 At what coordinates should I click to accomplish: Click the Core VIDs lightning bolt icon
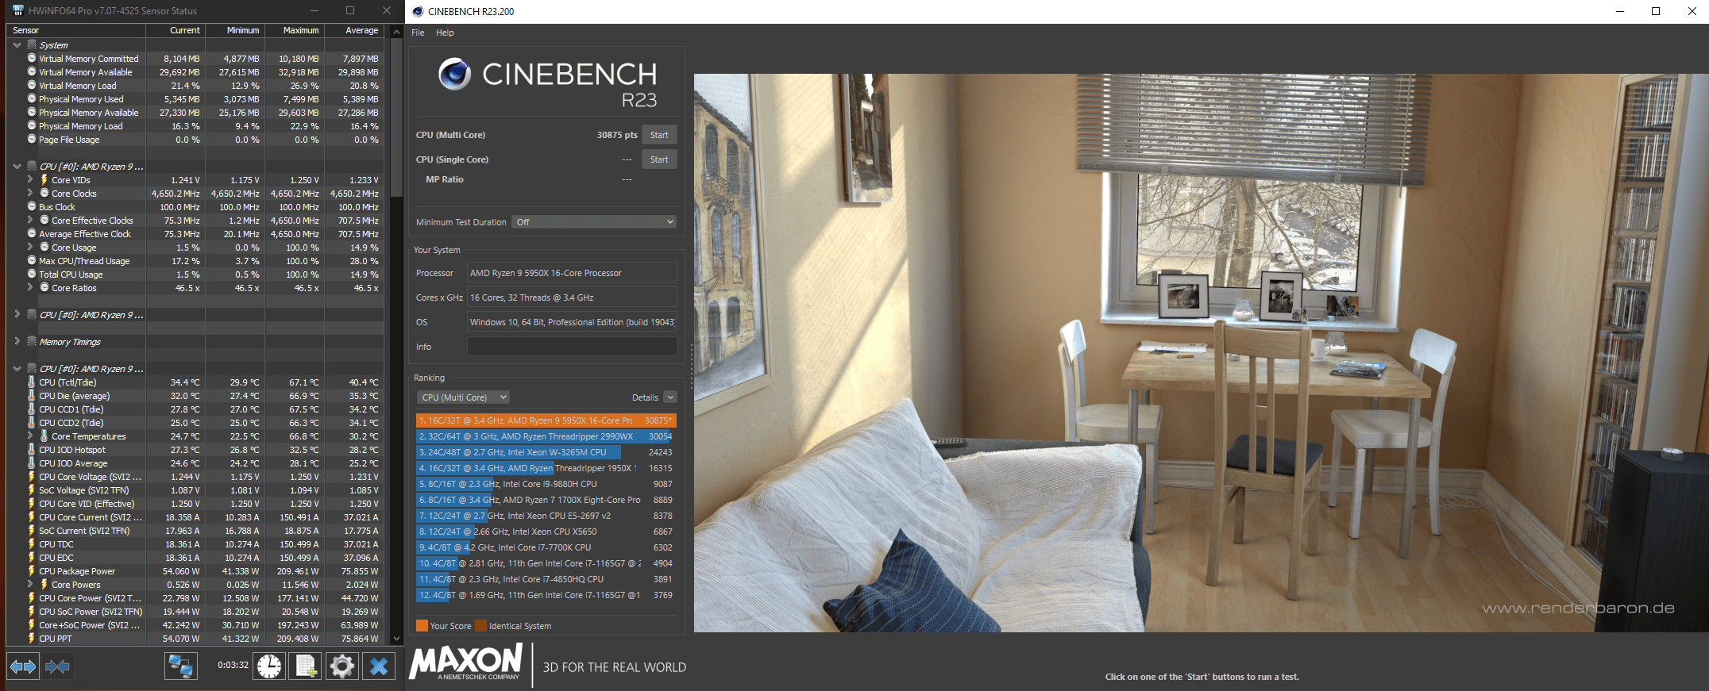click(x=44, y=180)
